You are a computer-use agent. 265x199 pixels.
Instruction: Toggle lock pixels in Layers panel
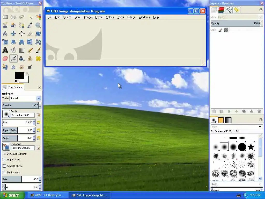click(220, 30)
